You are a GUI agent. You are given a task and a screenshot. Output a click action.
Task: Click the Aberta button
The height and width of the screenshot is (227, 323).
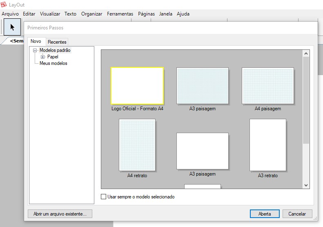coord(265,214)
